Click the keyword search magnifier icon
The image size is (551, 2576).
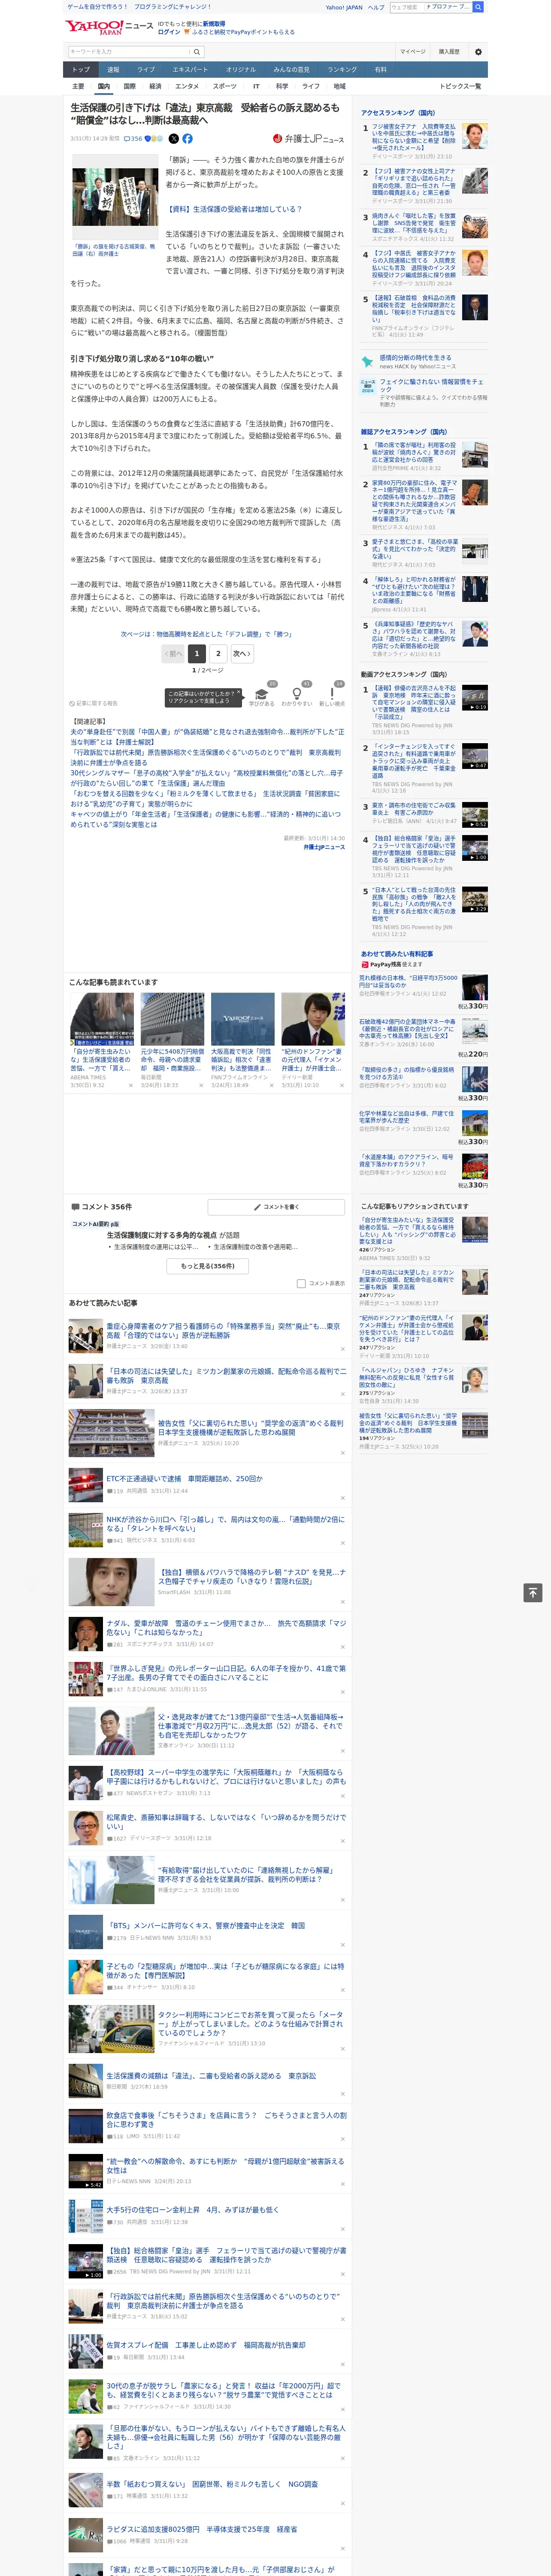tap(196, 51)
